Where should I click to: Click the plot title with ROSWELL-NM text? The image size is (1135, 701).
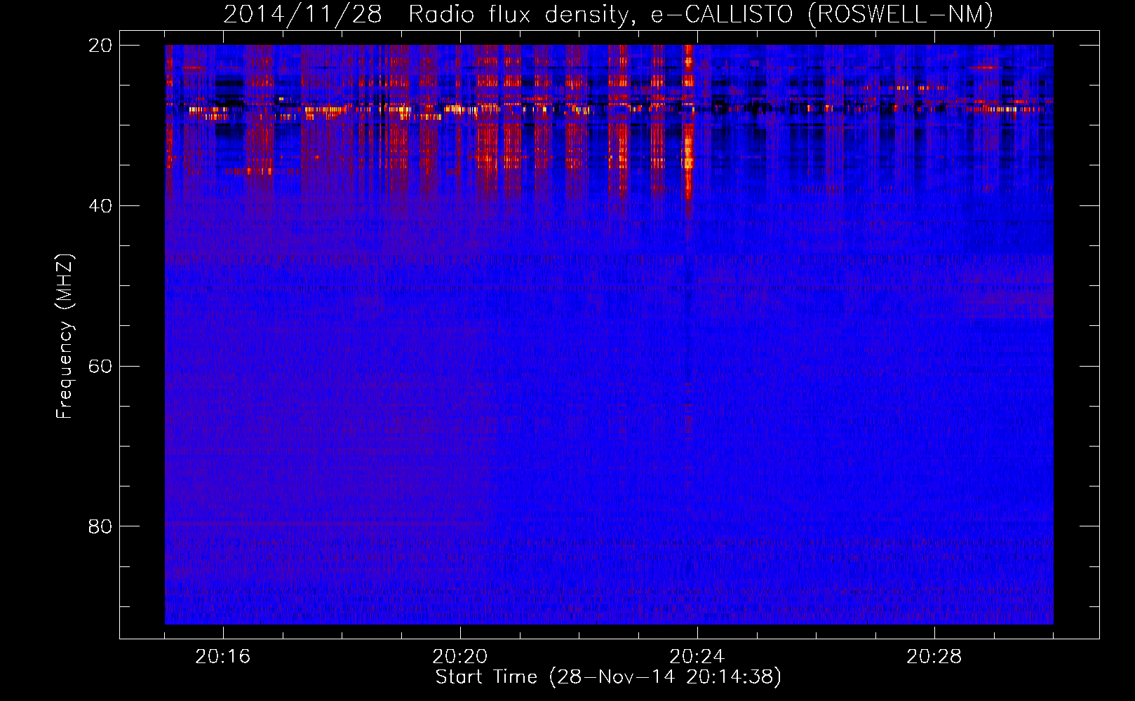608,15
